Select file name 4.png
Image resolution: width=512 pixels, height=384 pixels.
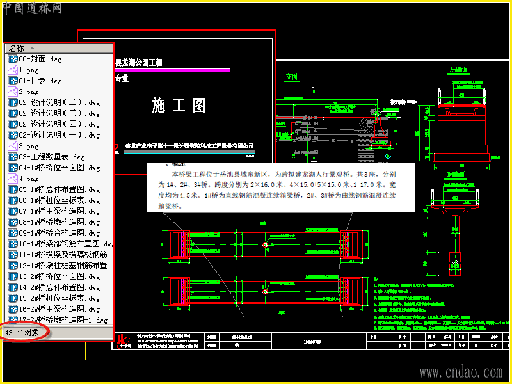29,179
